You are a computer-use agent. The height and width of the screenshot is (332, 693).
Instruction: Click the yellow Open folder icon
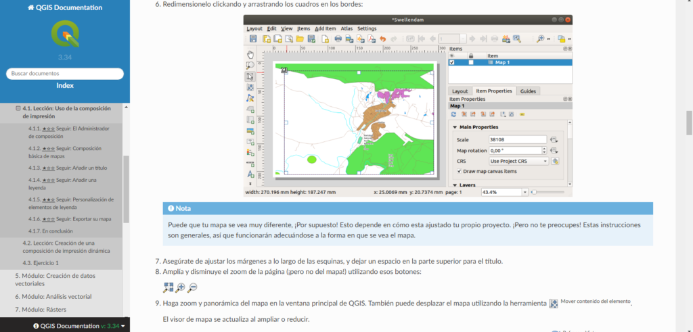300,39
